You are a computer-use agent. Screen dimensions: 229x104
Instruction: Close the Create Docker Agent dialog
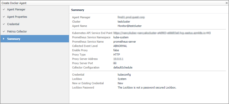(x=226, y=3)
